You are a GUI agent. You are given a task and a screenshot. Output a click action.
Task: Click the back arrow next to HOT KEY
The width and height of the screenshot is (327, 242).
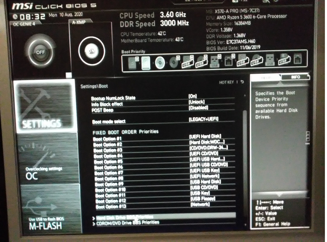(x=242, y=82)
